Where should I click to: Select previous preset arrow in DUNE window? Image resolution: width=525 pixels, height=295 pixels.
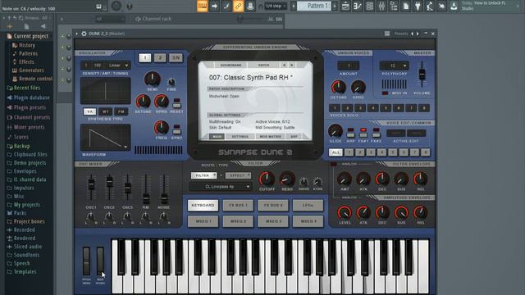(412, 34)
